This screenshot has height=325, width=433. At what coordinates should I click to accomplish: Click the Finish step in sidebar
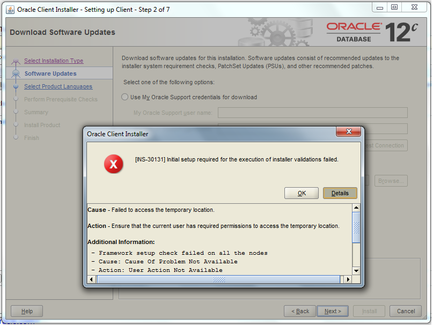(32, 138)
